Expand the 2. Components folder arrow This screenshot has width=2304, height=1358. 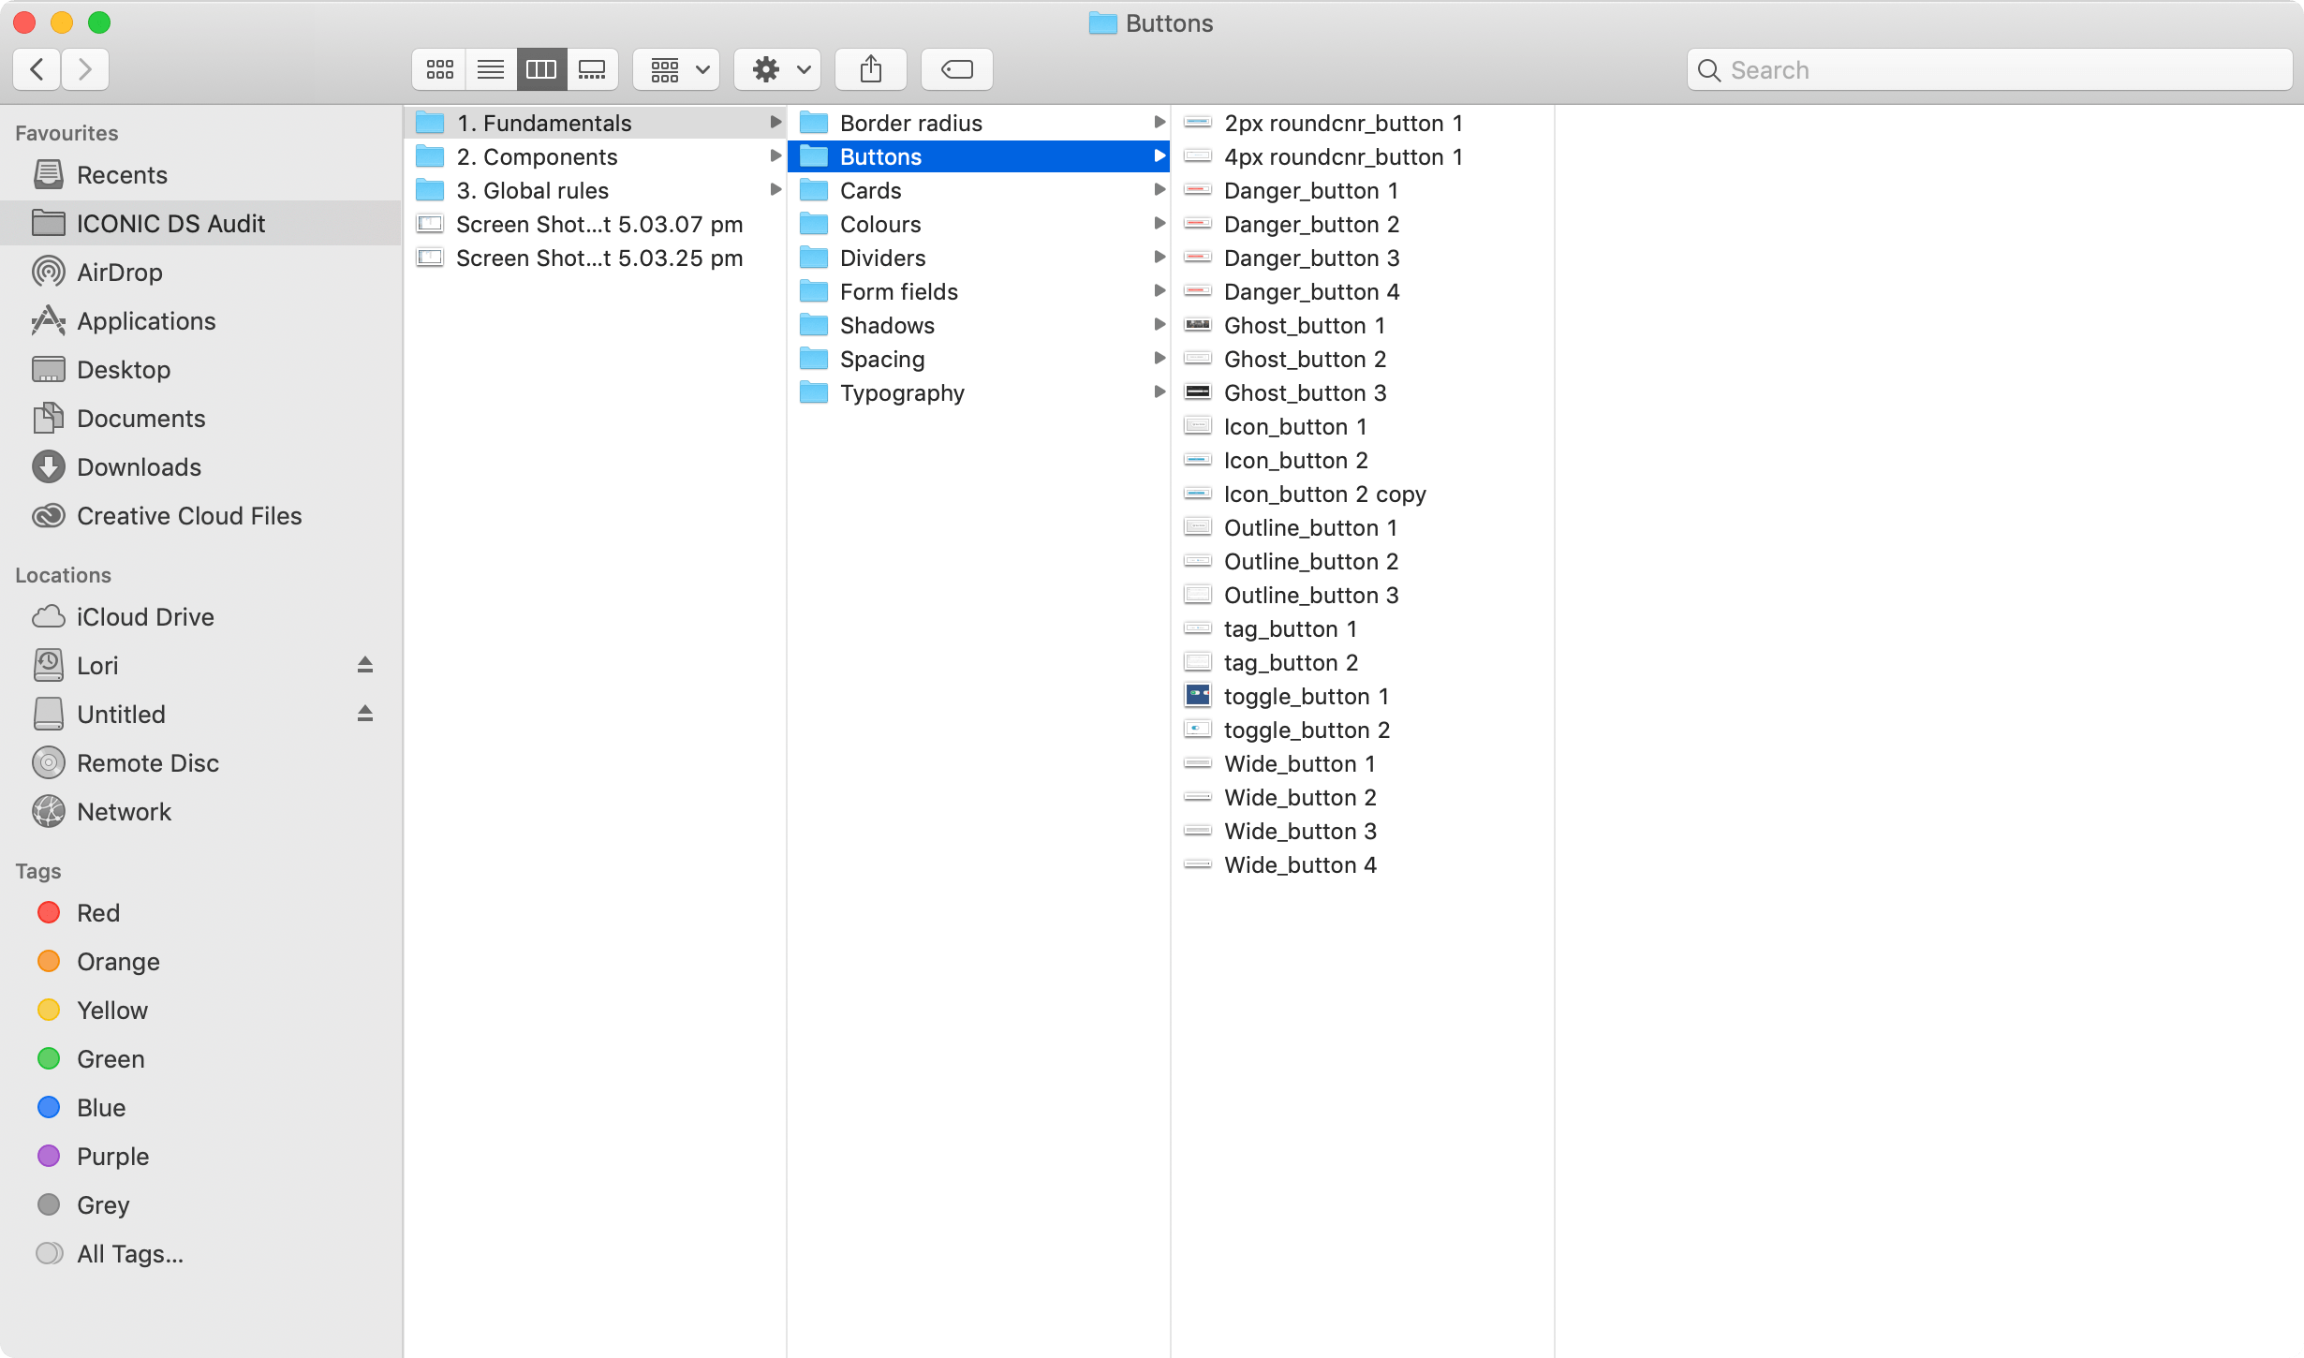[x=775, y=156]
